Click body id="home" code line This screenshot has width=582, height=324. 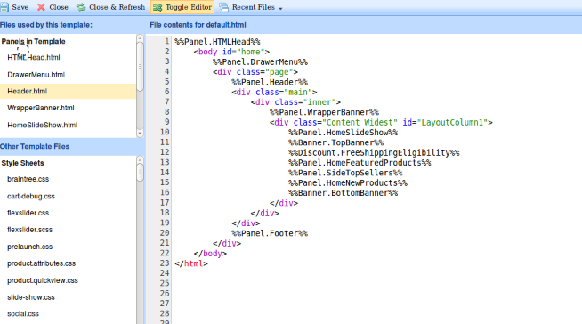(x=231, y=52)
